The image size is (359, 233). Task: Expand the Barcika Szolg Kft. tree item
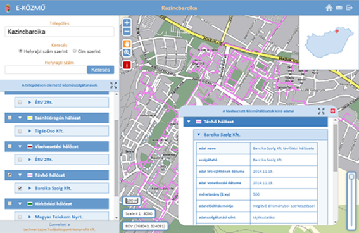point(30,188)
